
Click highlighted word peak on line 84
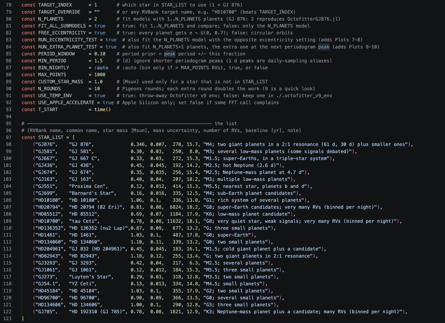pos(324,47)
